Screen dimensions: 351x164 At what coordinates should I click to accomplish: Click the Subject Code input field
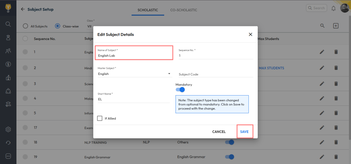pos(216,74)
